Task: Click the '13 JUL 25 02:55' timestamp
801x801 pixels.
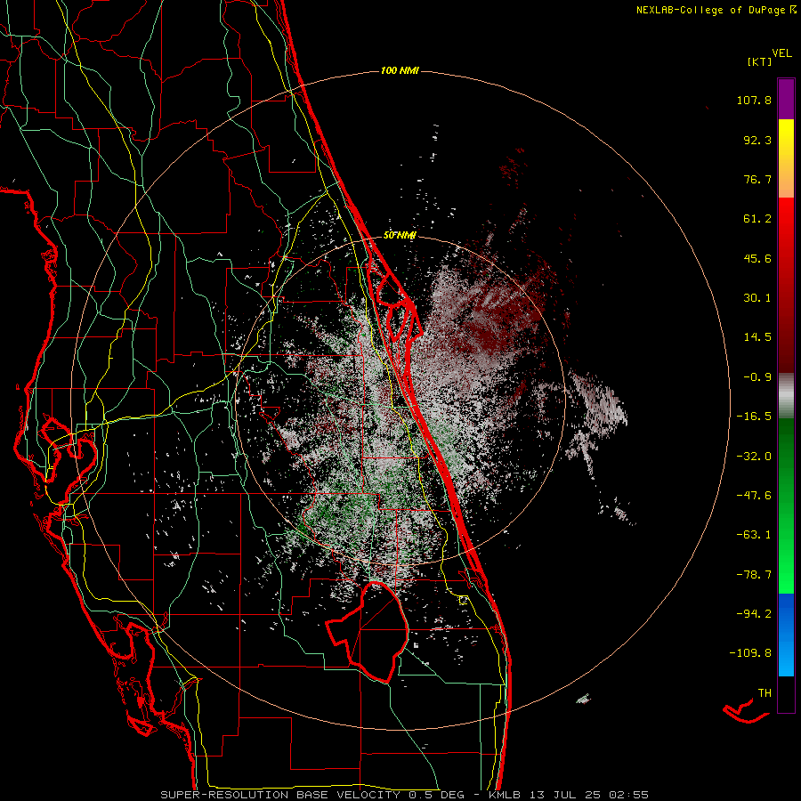Action: pos(590,795)
